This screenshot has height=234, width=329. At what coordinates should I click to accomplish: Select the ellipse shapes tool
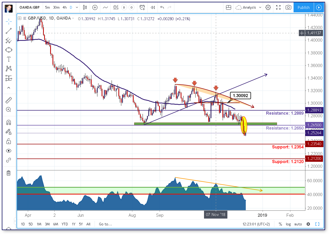9,50
